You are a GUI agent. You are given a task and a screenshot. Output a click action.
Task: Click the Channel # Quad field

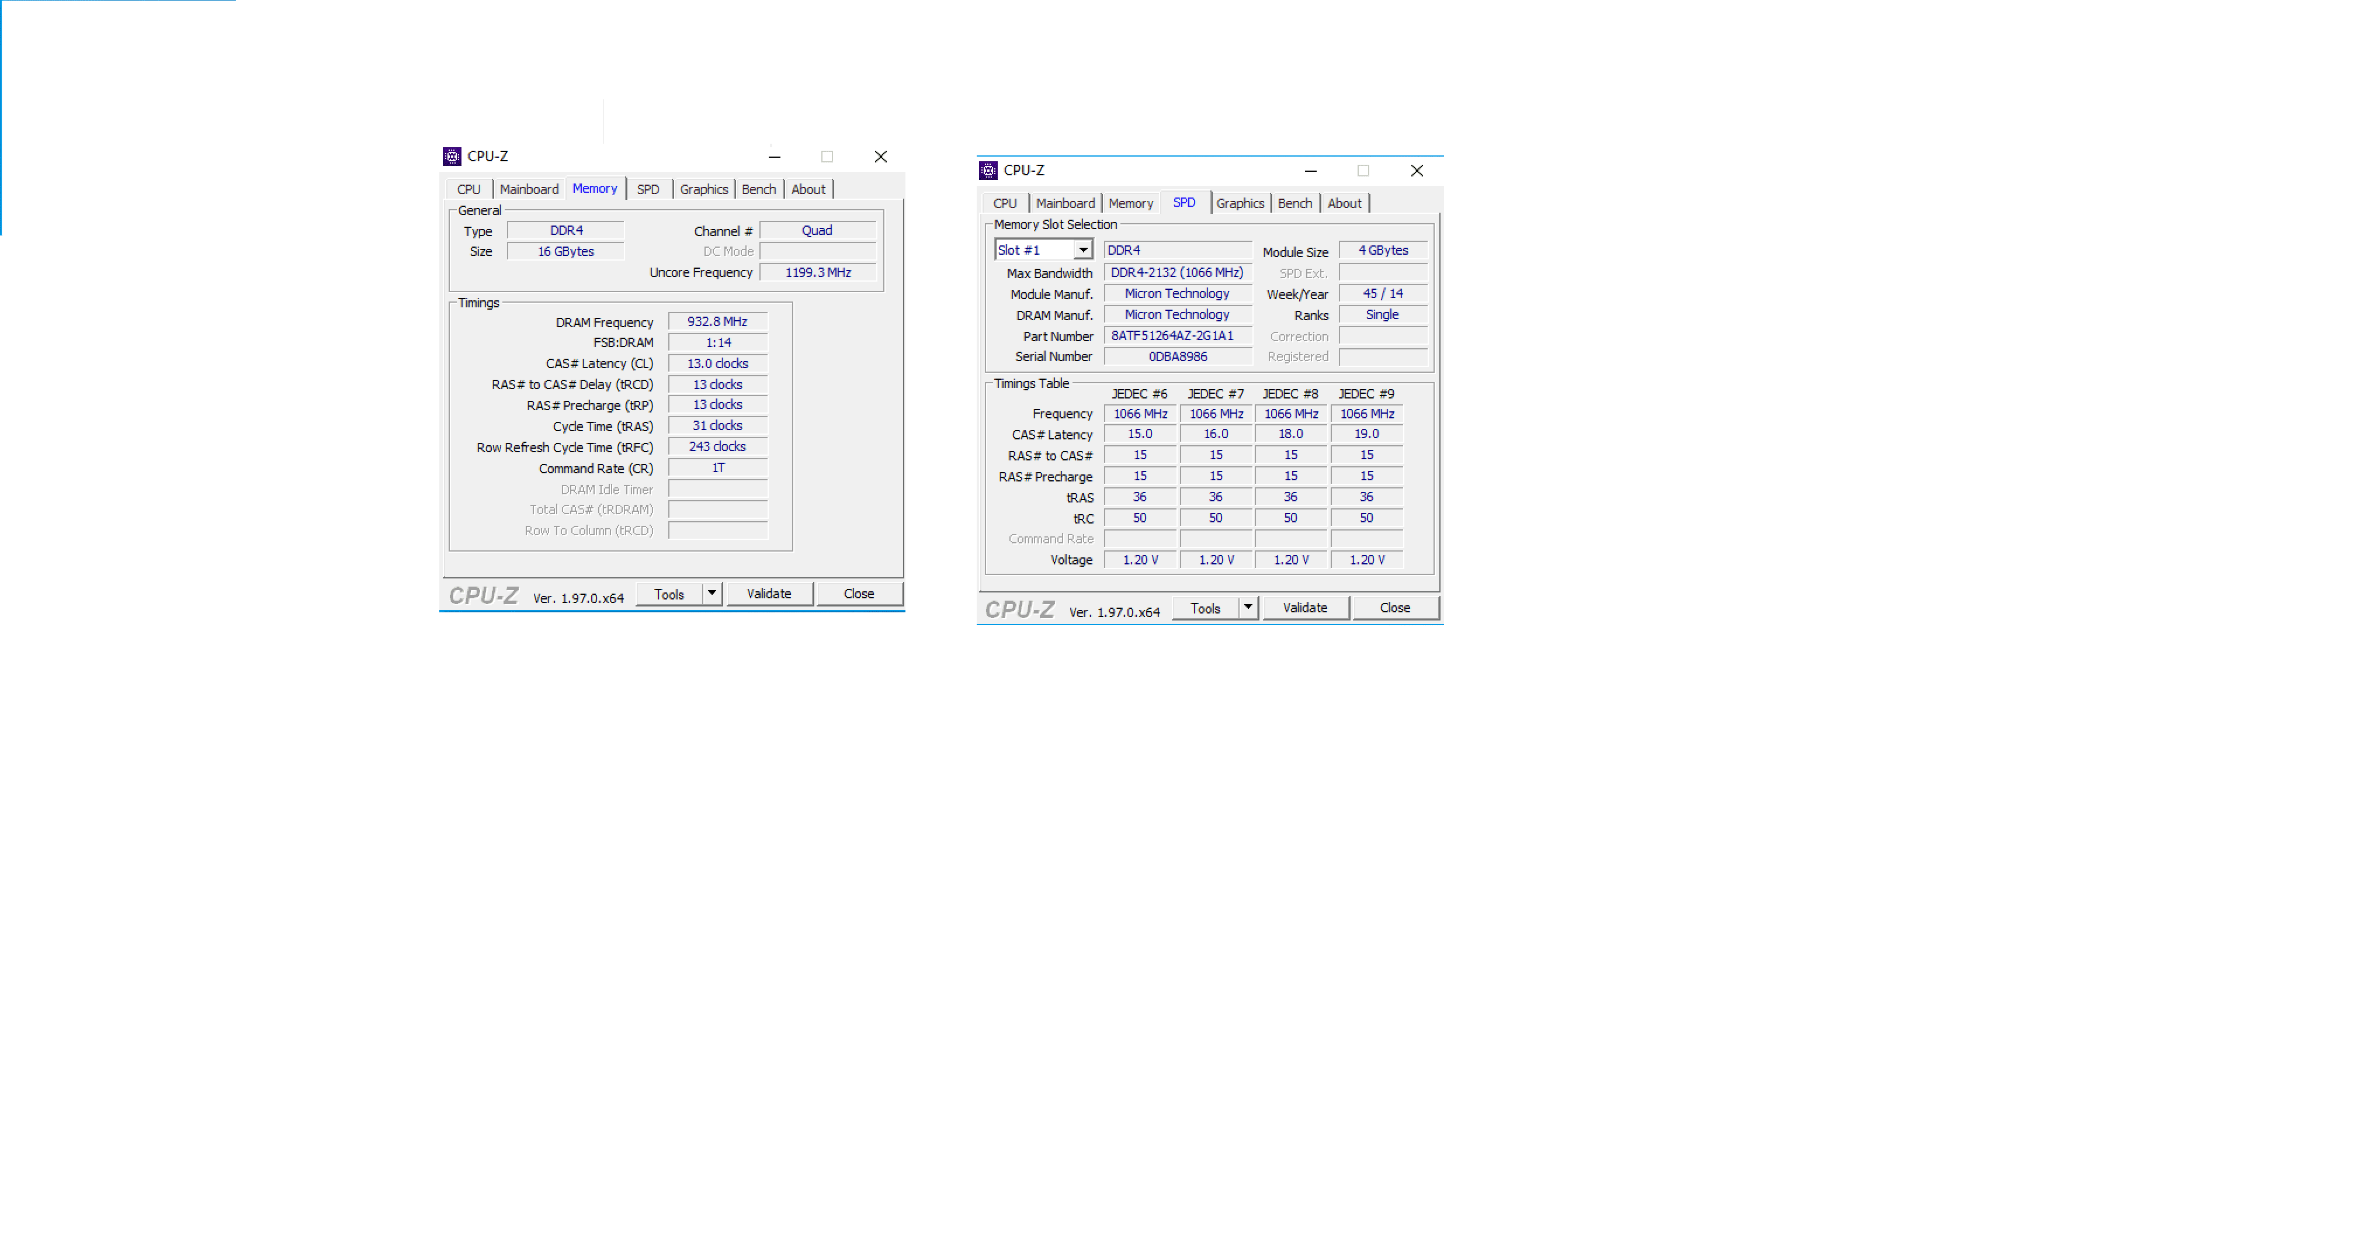[x=818, y=231]
